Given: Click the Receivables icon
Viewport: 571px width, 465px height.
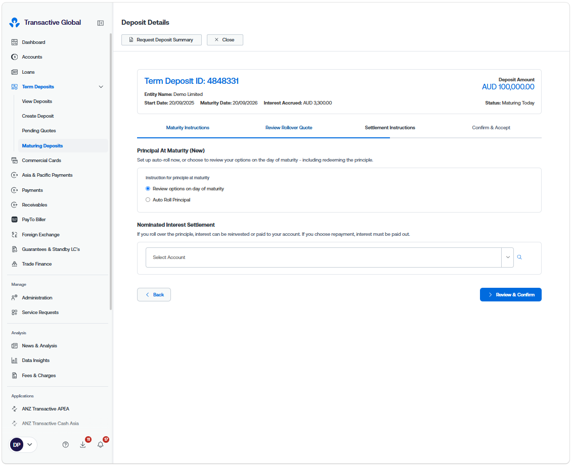Looking at the screenshot, I should point(15,204).
